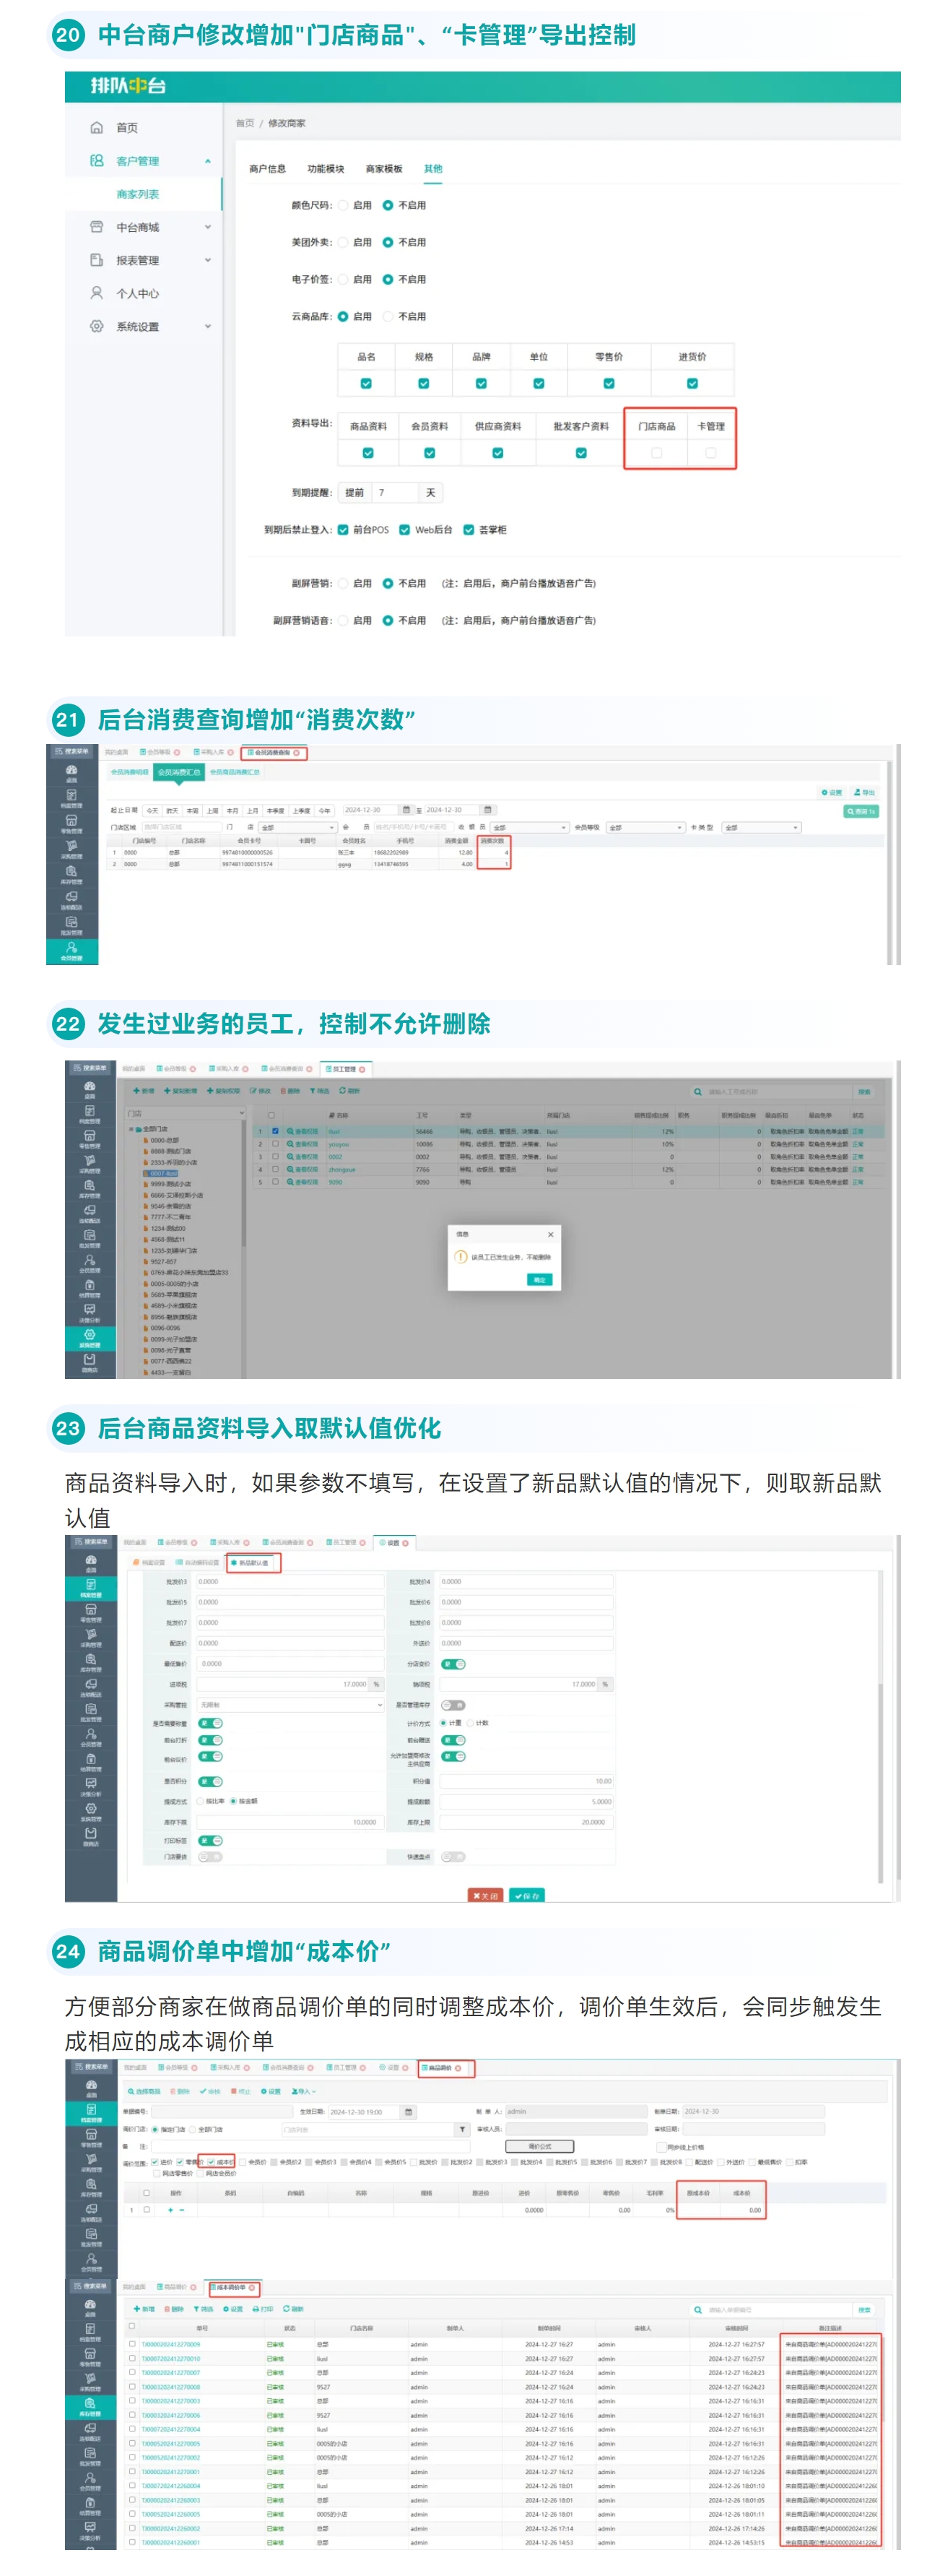Toggle 分店变价 switch in 新品默认值

click(x=453, y=1664)
